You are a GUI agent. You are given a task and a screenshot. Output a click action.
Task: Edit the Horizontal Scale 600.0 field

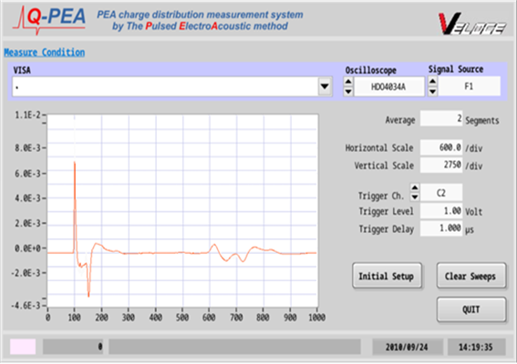(x=441, y=147)
